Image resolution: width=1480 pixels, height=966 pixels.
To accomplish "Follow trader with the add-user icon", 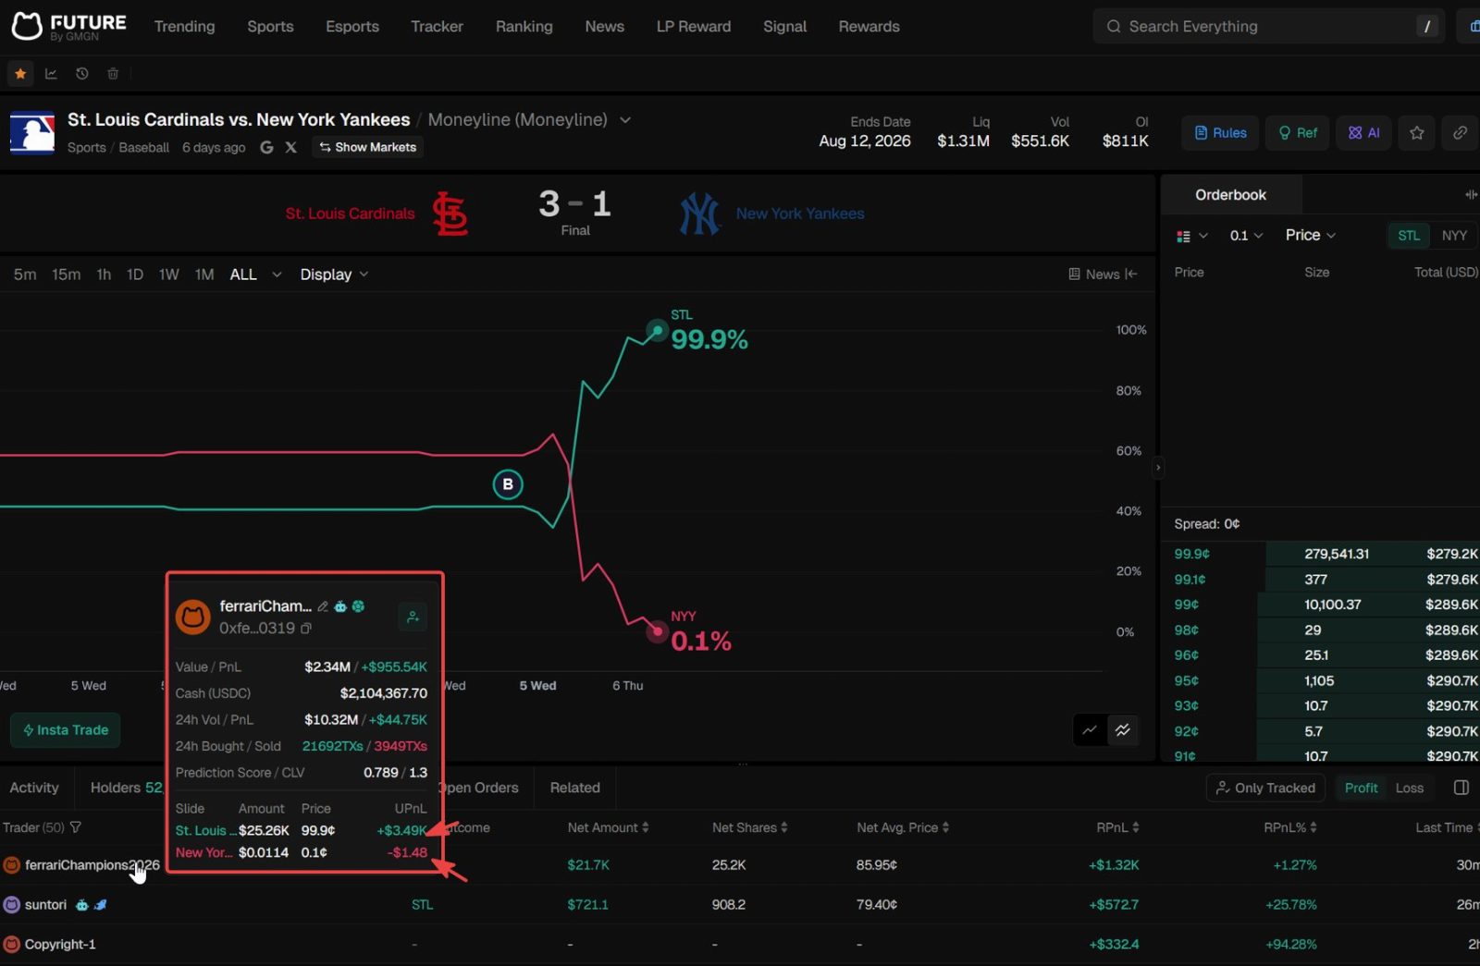I will [x=413, y=617].
